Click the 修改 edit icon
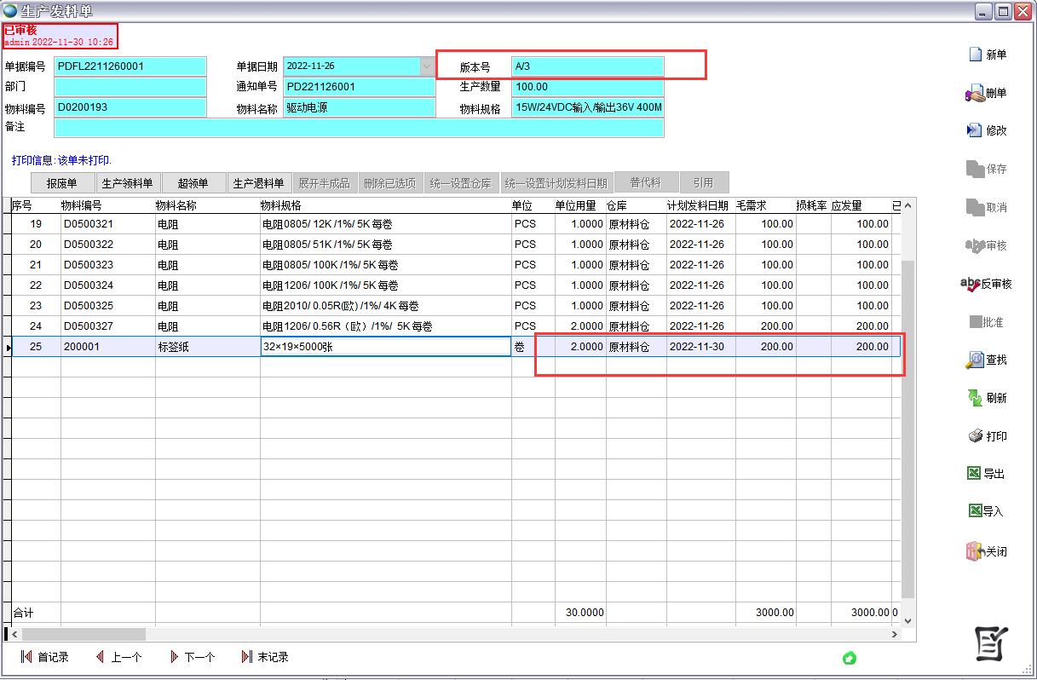 coord(975,130)
